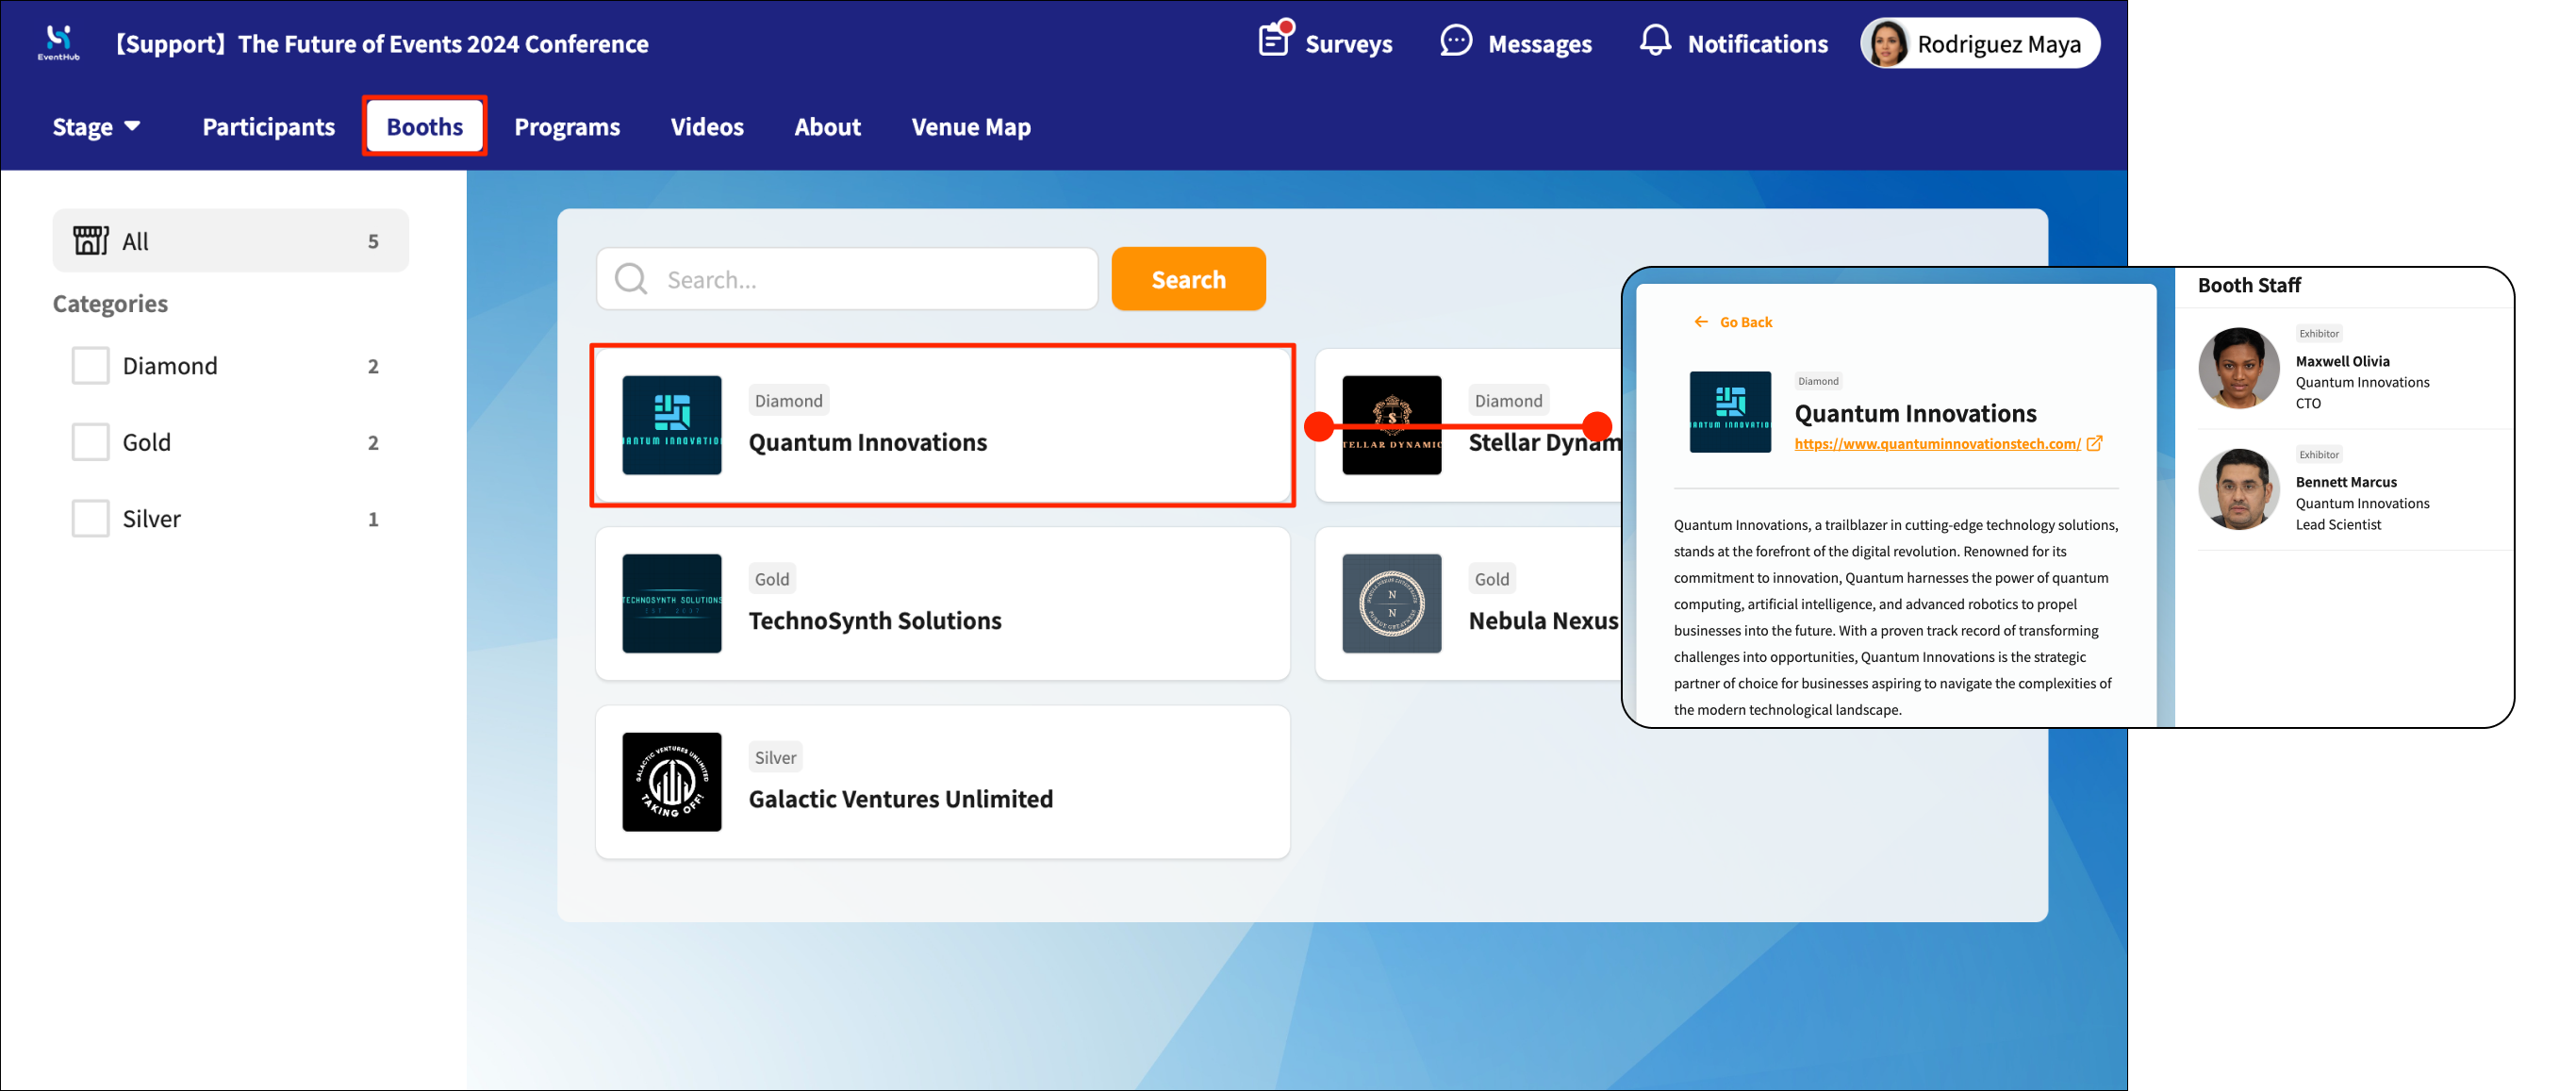2576x1091 pixels.
Task: Open the Venue Map tab
Action: point(971,127)
